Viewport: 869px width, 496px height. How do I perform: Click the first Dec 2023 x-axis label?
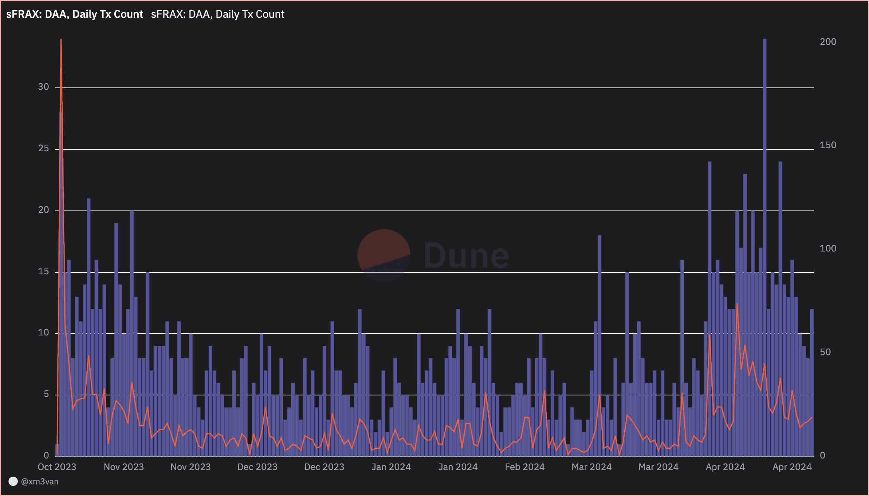click(257, 467)
